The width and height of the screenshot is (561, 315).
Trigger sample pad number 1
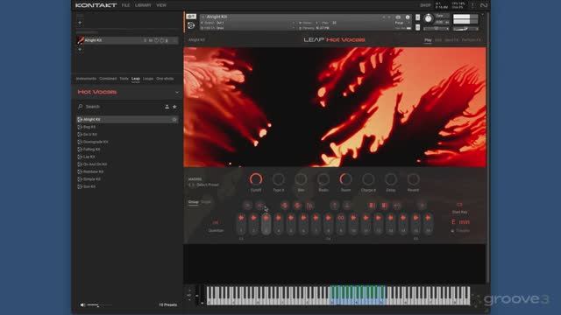tap(241, 224)
